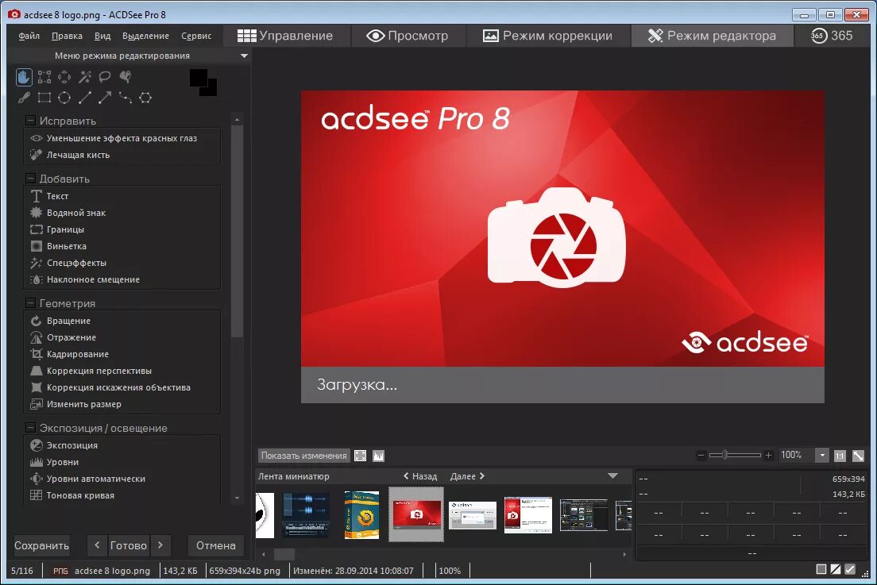Click Назад in the filmstrip
Screen dimensions: 877x585
click(420, 476)
